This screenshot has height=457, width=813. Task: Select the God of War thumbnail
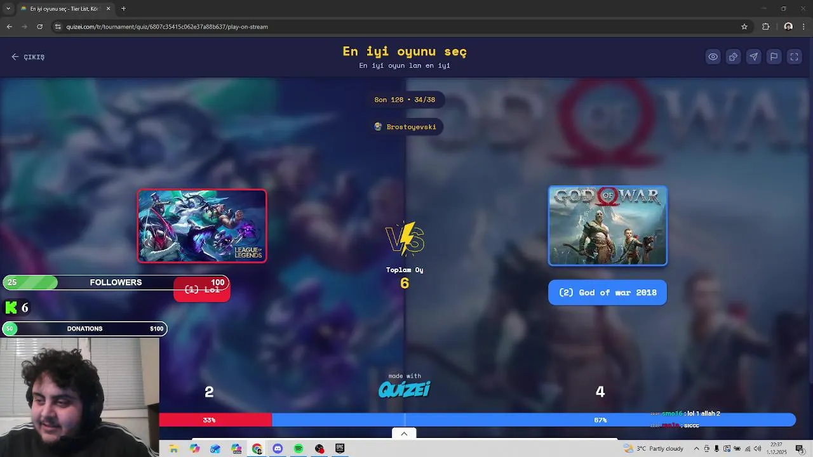[608, 225]
